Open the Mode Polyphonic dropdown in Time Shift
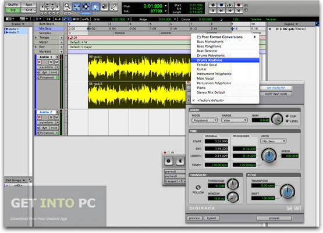Viewport: 323px width, 233px height. pyautogui.click(x=204, y=120)
